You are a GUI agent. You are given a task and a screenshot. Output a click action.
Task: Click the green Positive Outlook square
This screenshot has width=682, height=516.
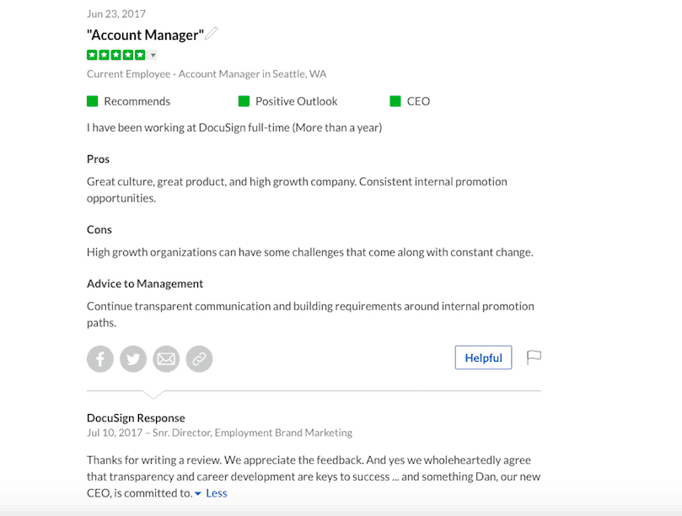coord(244,101)
